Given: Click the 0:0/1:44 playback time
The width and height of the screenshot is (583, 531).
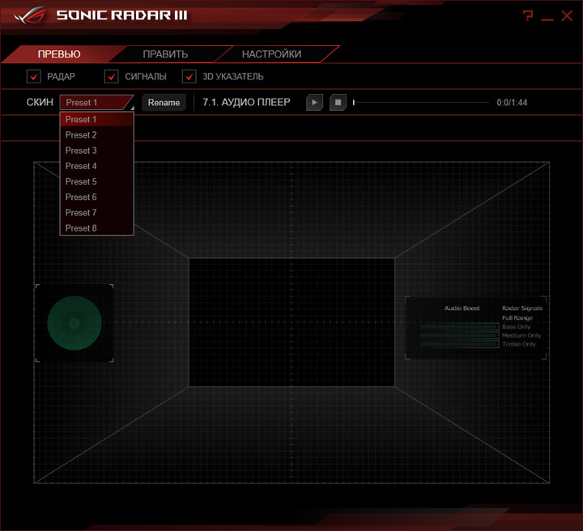Looking at the screenshot, I should coord(512,103).
